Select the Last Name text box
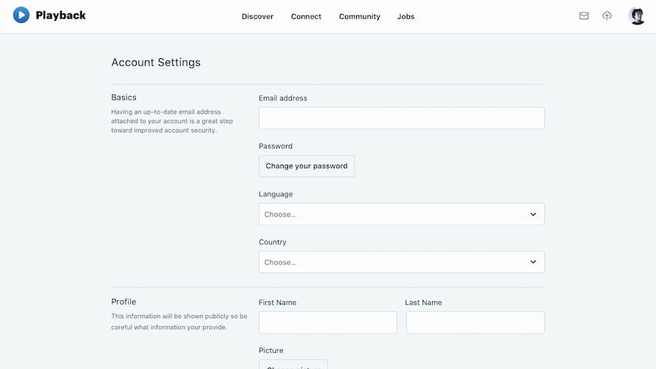This screenshot has height=369, width=656. [475, 323]
